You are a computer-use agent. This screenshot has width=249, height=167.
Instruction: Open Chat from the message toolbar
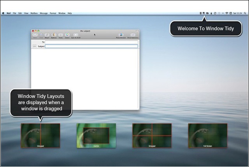click(x=41, y=35)
